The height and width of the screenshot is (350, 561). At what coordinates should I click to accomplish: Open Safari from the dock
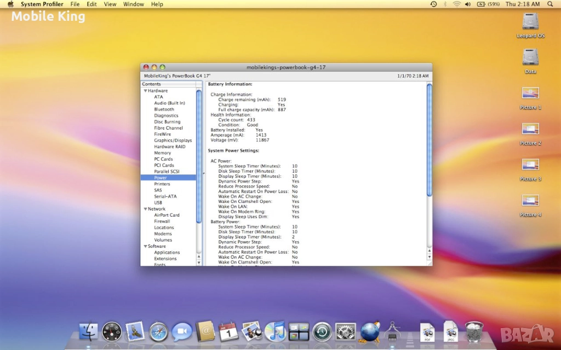[x=158, y=331]
